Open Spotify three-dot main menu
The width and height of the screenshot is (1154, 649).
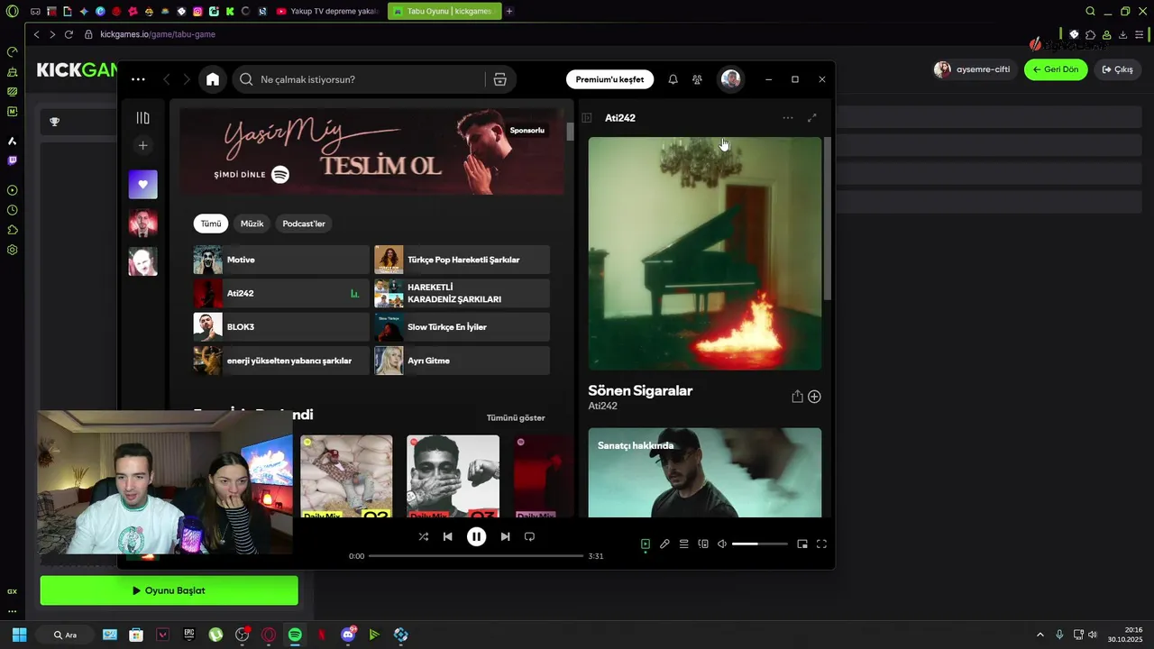[138, 79]
